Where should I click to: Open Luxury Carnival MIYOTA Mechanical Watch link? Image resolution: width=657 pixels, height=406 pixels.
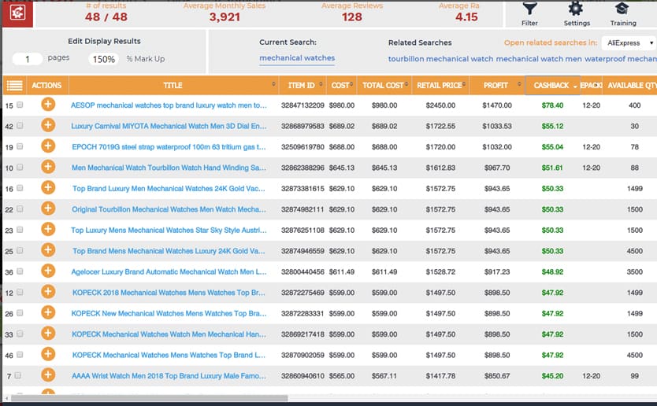click(169, 126)
